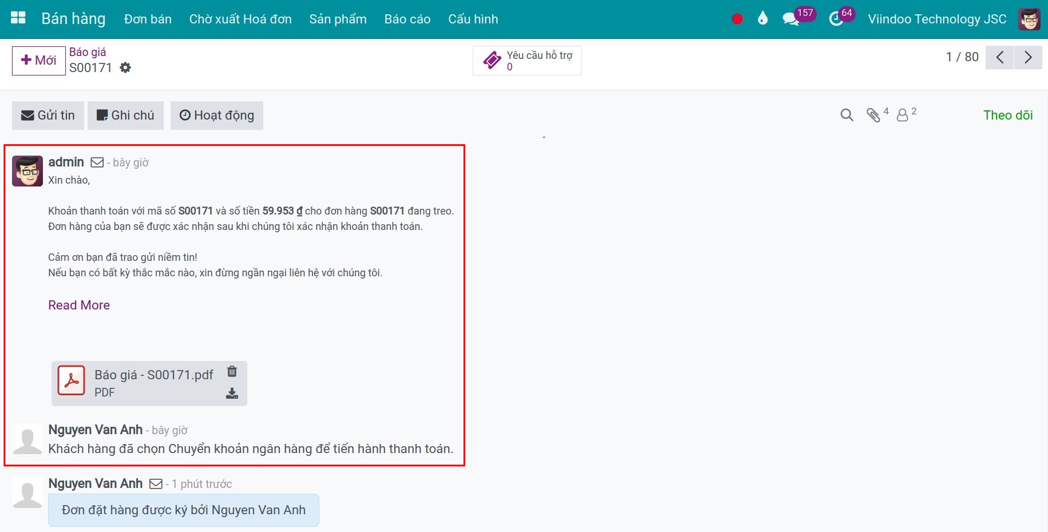Open Viindoo Technology JSC company switcher
1048x532 pixels.
[x=936, y=19]
